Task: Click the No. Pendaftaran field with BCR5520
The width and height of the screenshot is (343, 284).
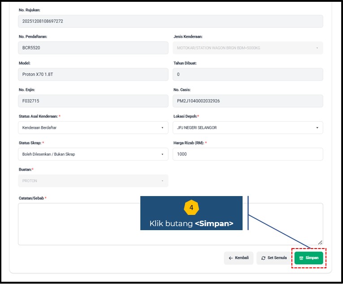Action: [x=93, y=48]
